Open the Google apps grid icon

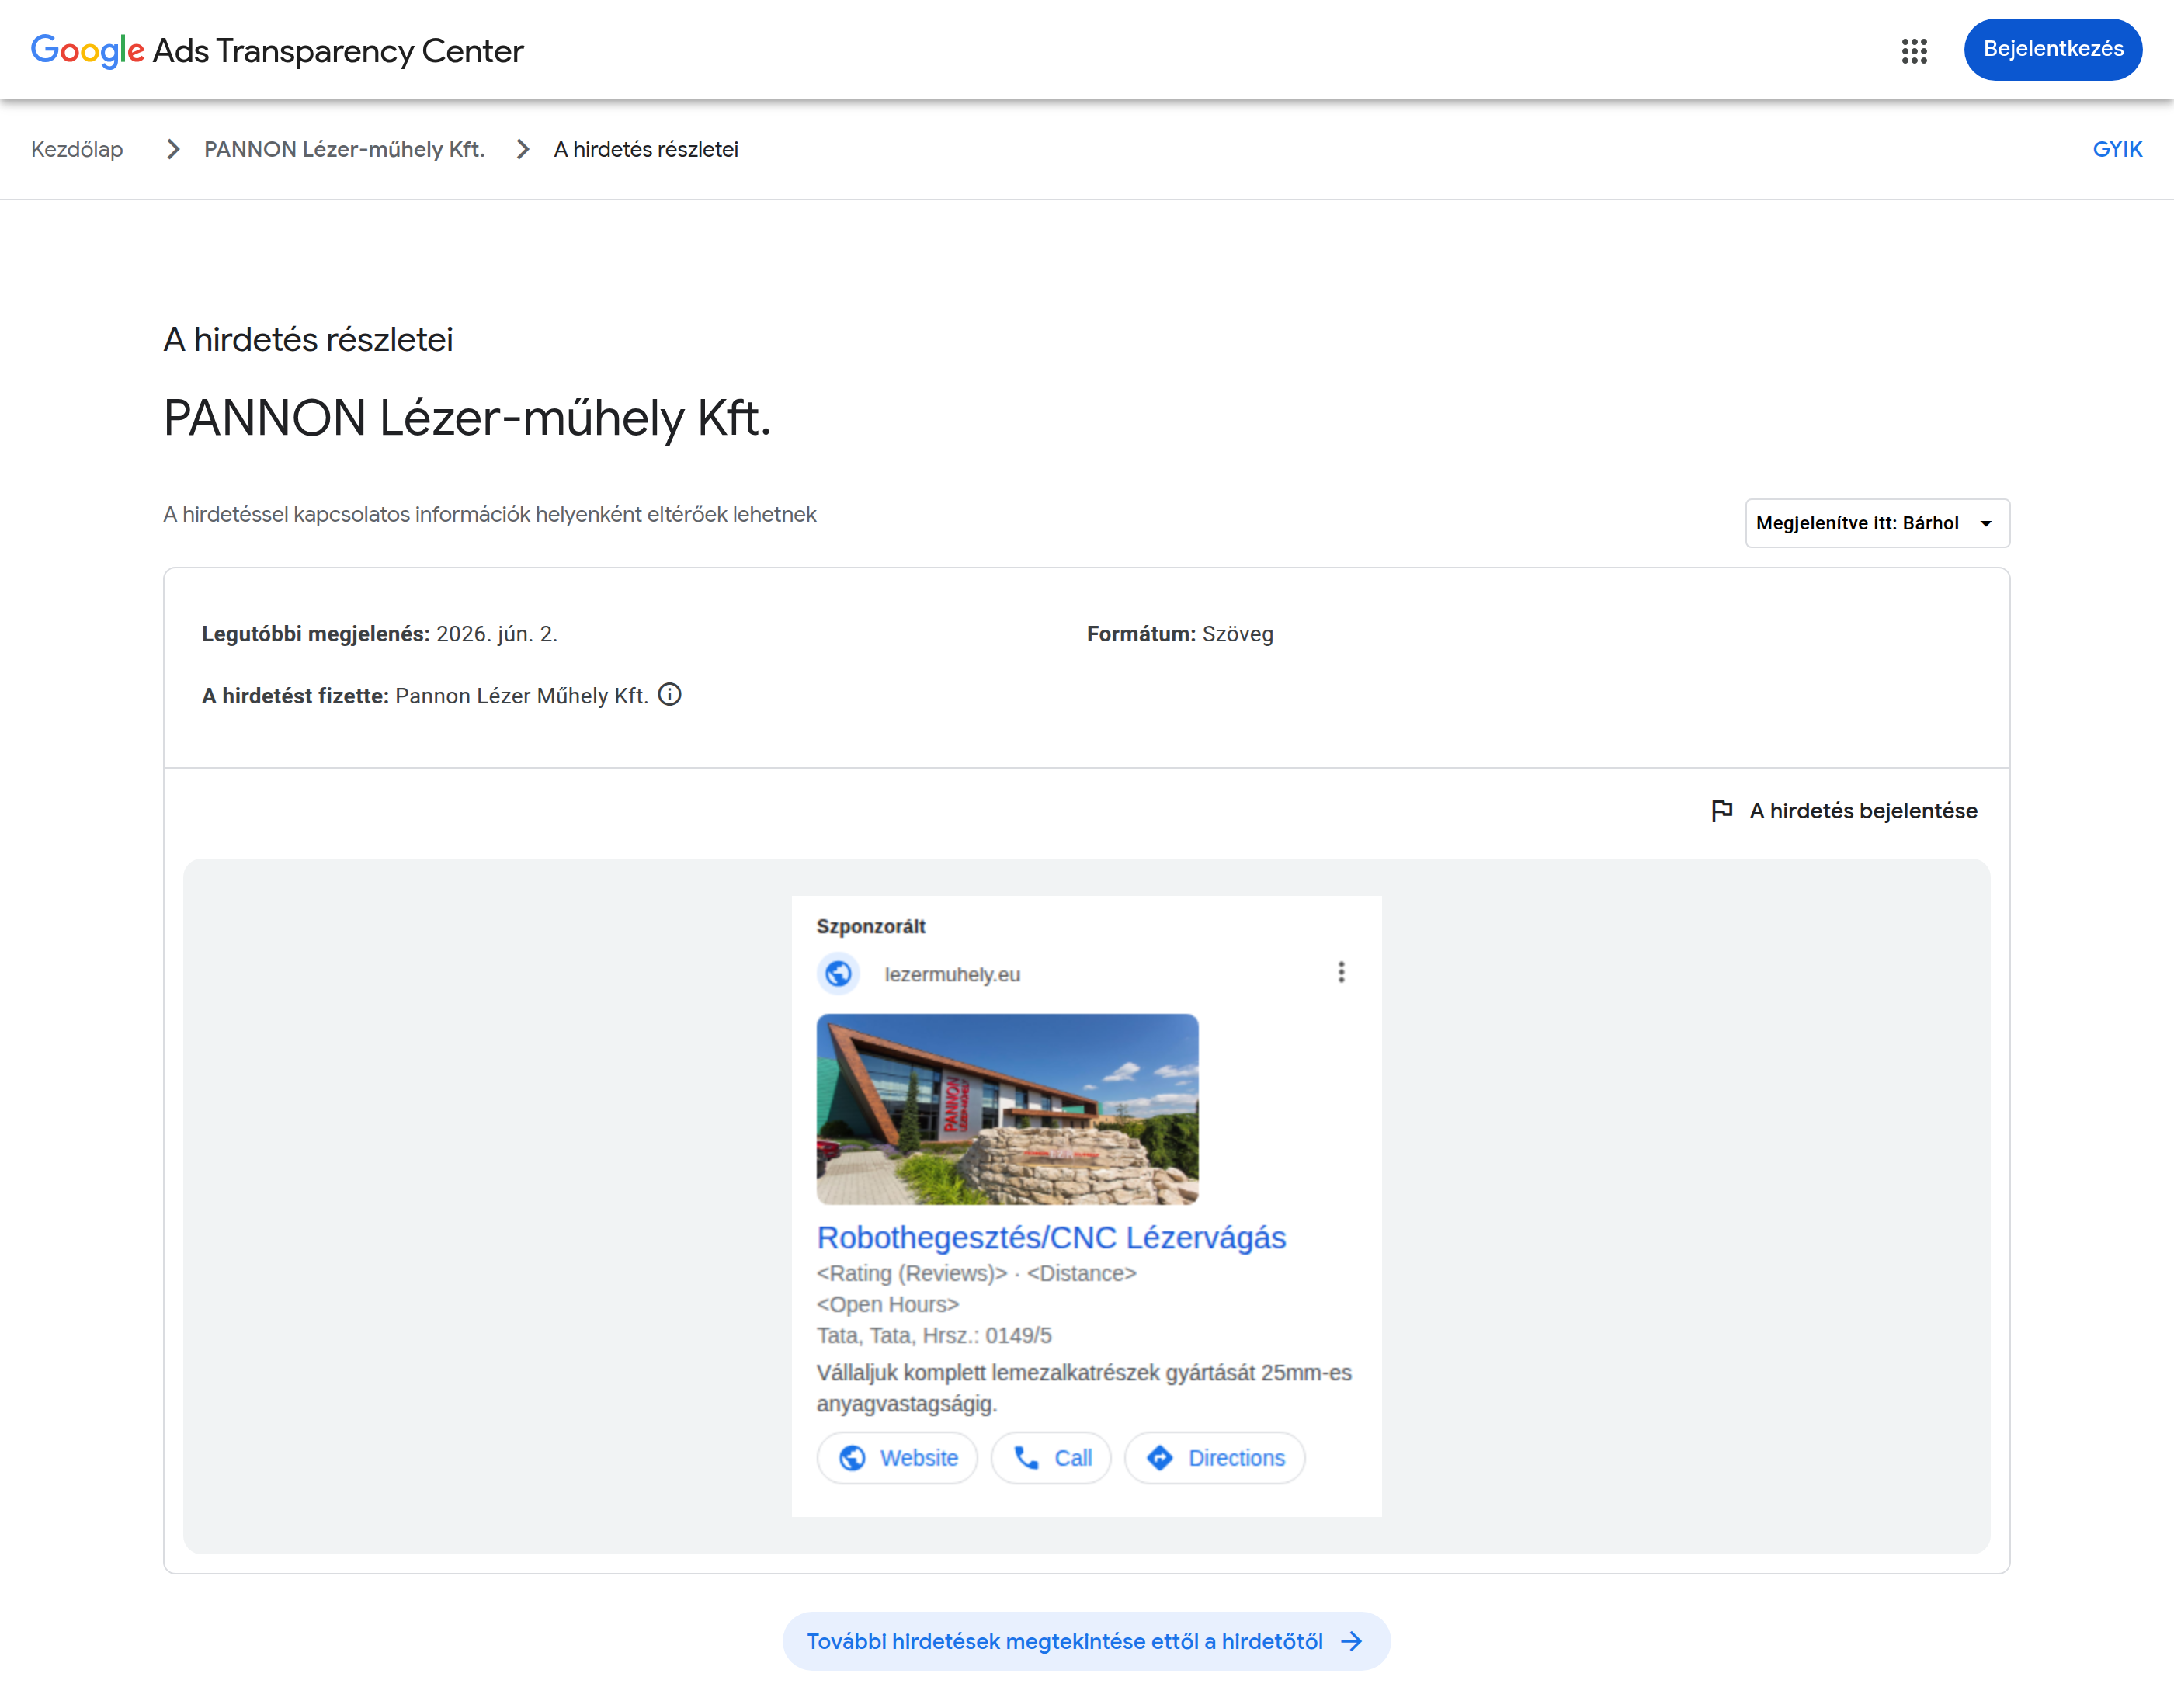(x=1913, y=50)
